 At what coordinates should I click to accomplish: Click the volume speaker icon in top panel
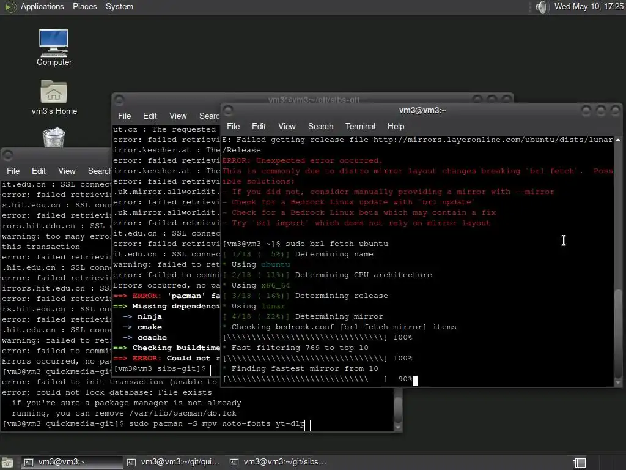542,7
